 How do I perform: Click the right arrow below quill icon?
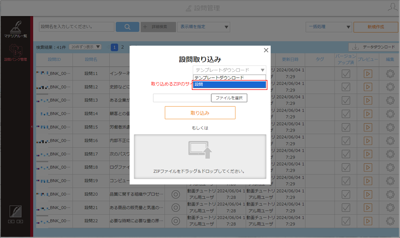(20, 222)
